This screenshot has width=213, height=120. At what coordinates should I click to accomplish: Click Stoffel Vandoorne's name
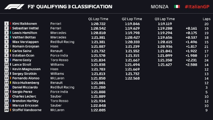coord(27,110)
